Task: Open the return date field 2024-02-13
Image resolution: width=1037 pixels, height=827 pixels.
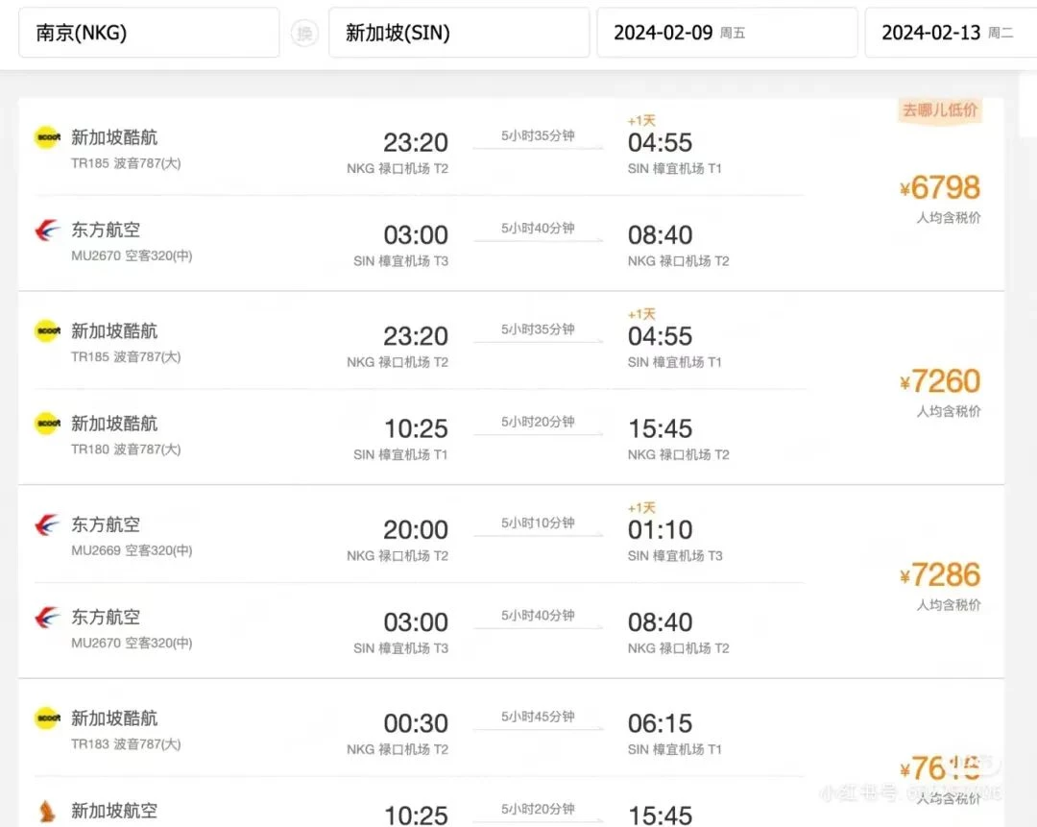Action: pos(951,33)
